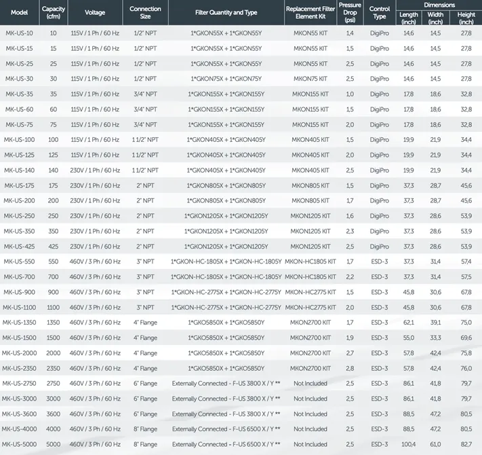Click the 100,4 length value

coord(409,444)
